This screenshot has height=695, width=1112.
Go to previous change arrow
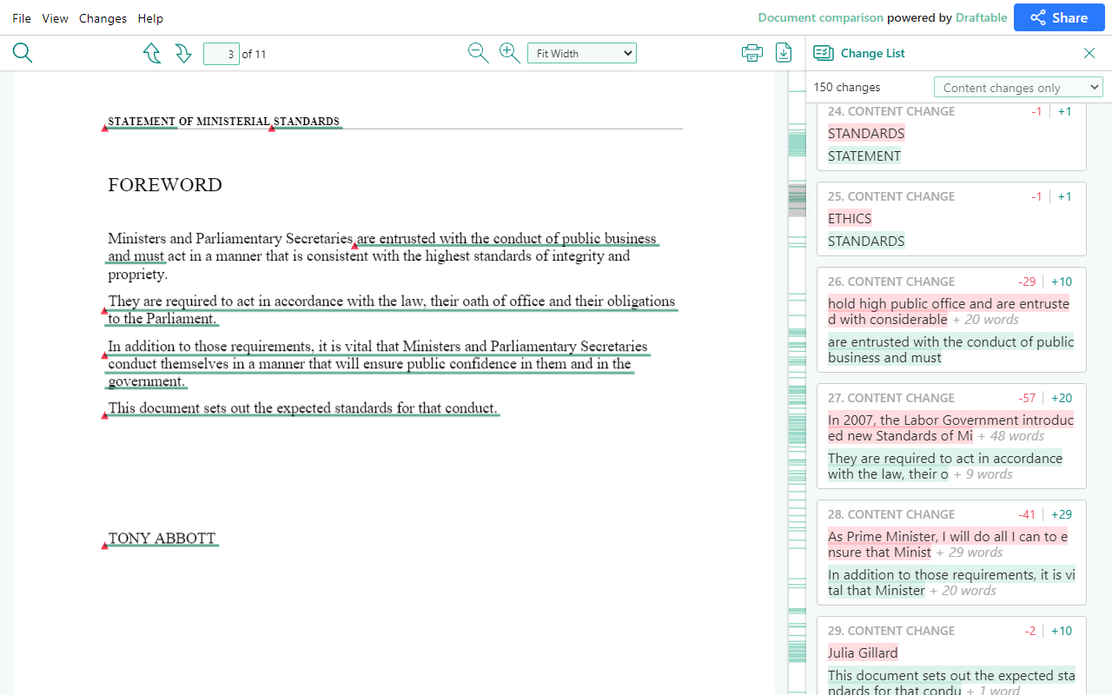pos(152,53)
